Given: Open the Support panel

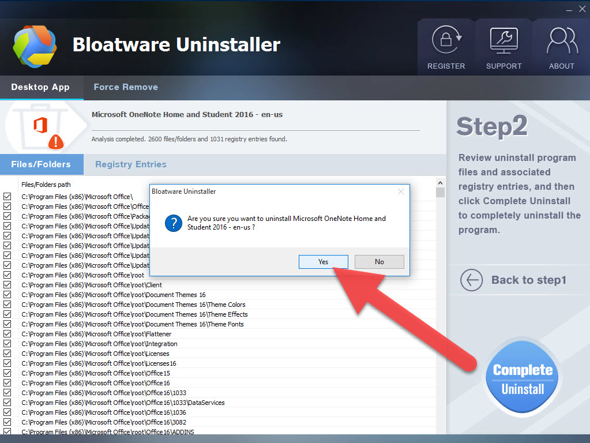Looking at the screenshot, I should pyautogui.click(x=503, y=47).
